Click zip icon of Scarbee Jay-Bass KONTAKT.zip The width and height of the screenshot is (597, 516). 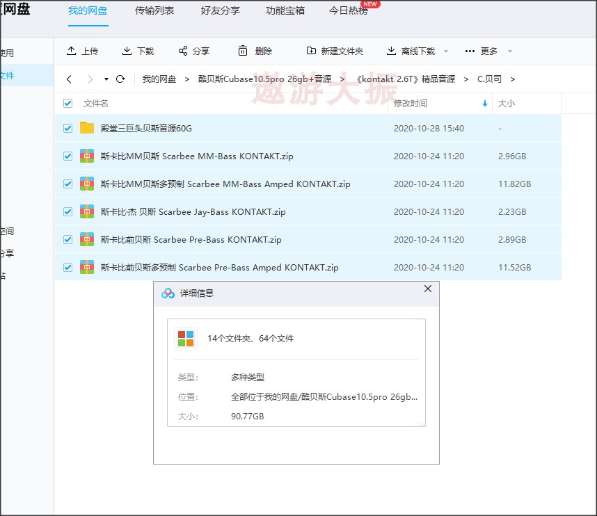click(87, 211)
